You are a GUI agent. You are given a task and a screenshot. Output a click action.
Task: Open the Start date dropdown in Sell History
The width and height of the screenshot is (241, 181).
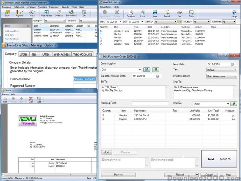pos(120,22)
